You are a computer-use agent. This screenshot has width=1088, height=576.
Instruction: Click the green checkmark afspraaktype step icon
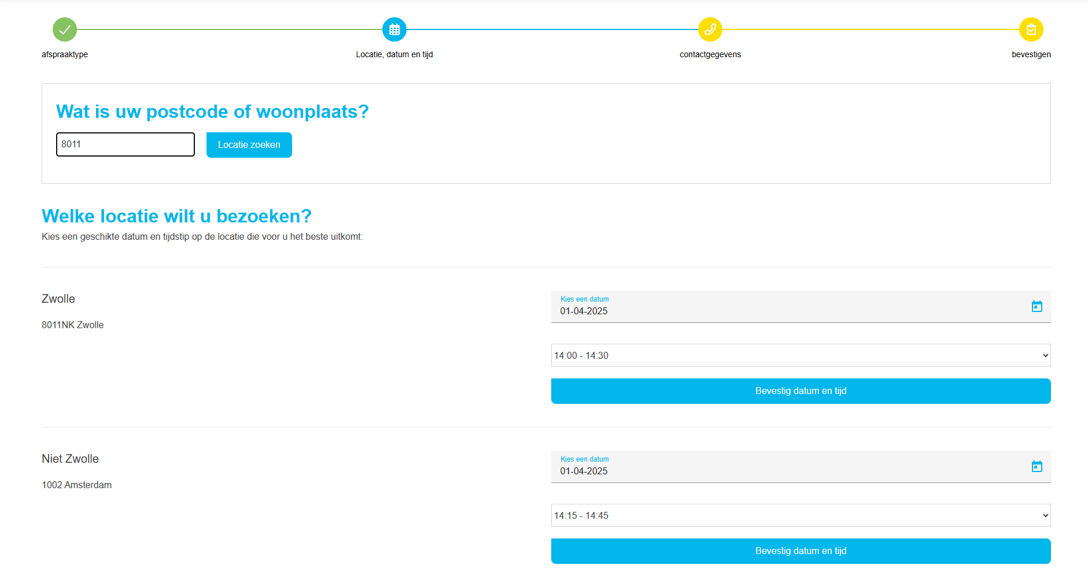tap(65, 29)
